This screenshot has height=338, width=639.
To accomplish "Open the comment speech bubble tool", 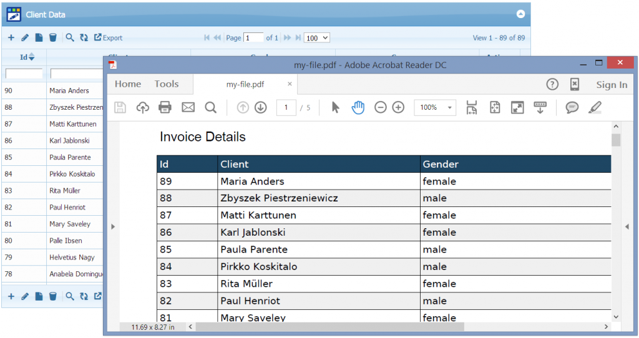I will pyautogui.click(x=572, y=108).
